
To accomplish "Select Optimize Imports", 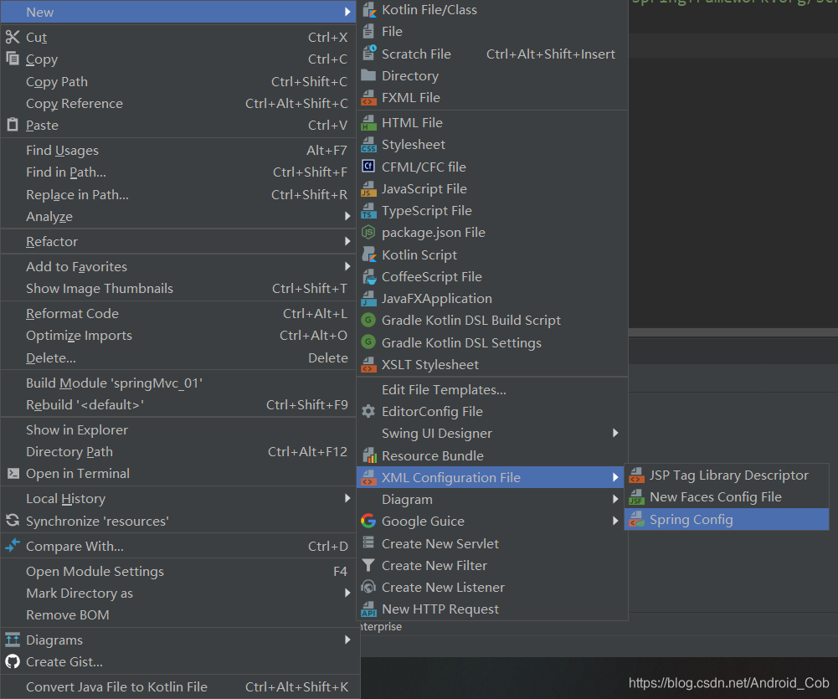I will tap(178, 335).
